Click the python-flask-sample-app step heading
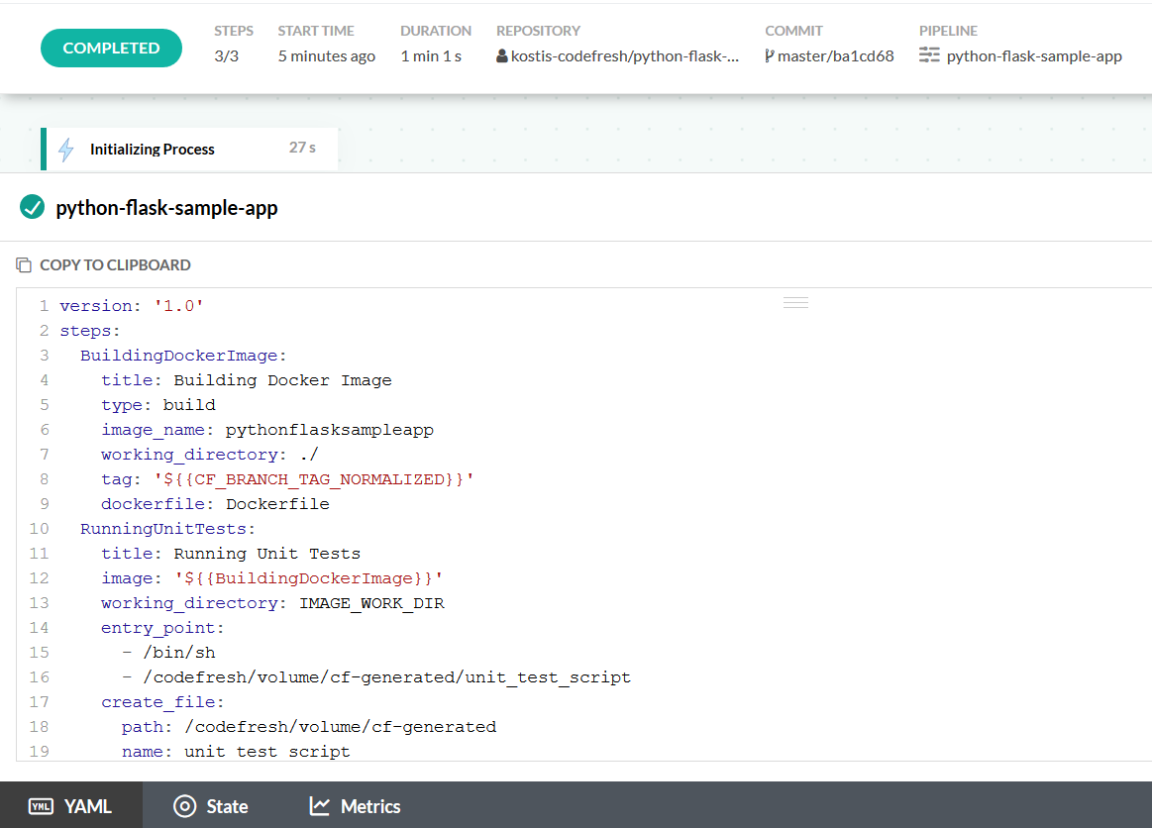The height and width of the screenshot is (828, 1152). pyautogui.click(x=166, y=208)
